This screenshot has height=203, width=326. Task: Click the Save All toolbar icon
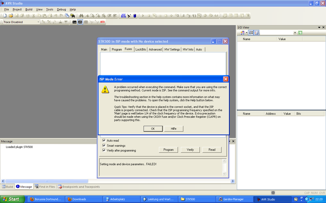(22, 16)
